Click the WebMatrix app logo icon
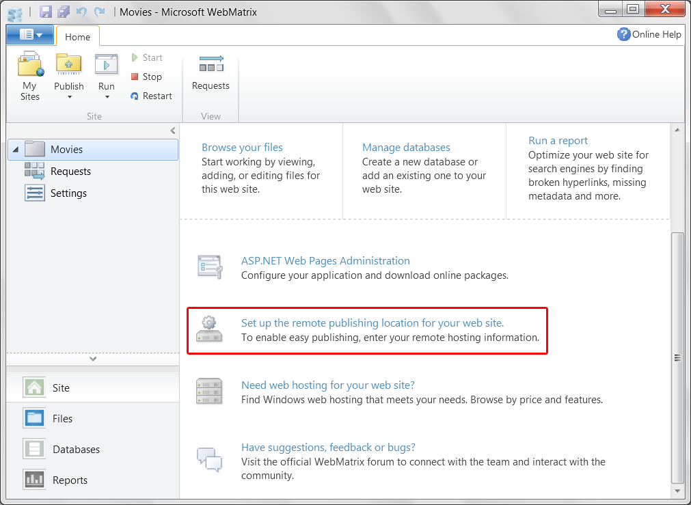The image size is (691, 505). click(15, 13)
